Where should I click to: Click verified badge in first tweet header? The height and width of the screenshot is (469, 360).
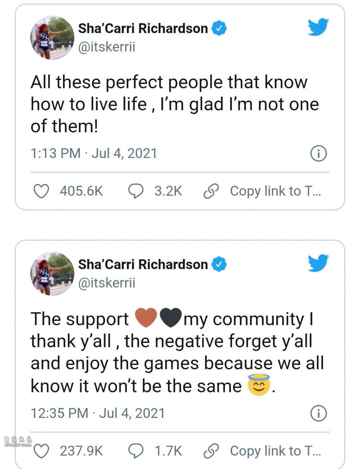tap(219, 28)
